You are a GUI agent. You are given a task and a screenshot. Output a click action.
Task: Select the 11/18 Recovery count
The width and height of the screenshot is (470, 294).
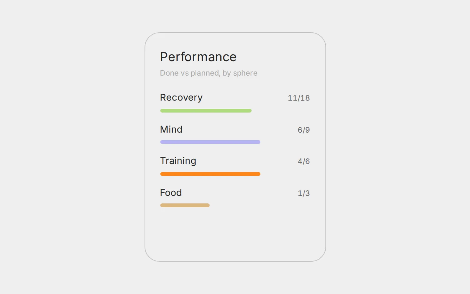click(299, 98)
